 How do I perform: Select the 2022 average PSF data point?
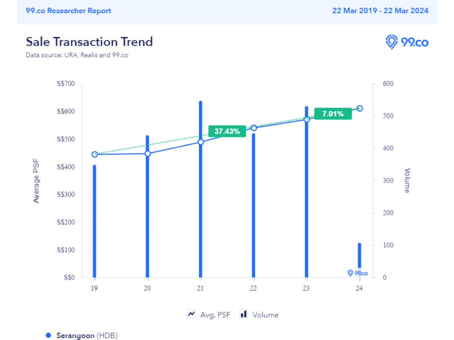253,128
